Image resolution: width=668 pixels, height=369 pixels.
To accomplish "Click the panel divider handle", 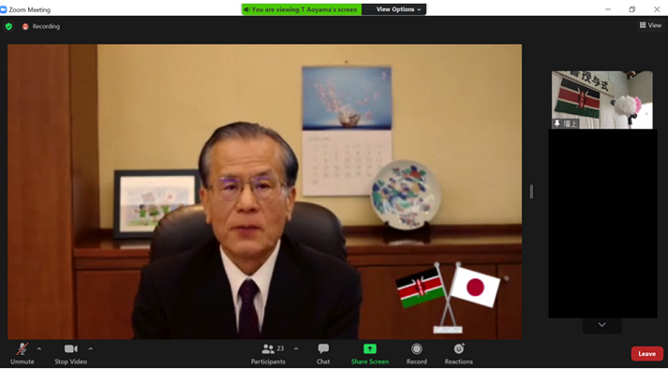I will pyautogui.click(x=531, y=191).
